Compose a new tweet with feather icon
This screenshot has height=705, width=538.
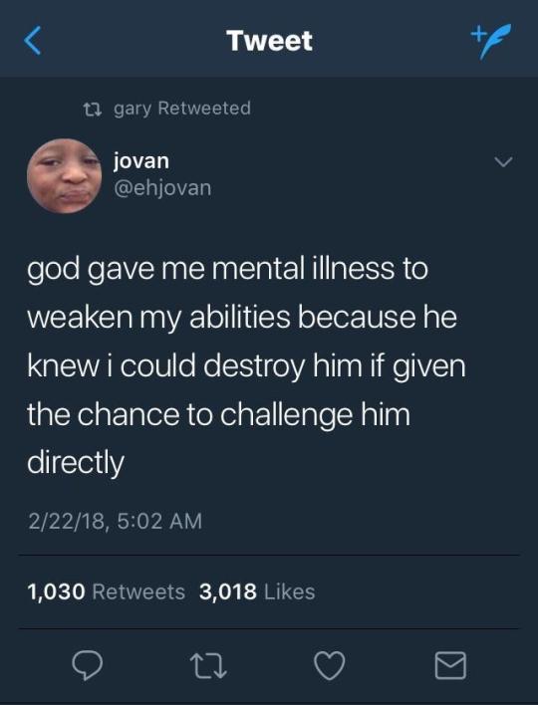tap(491, 41)
